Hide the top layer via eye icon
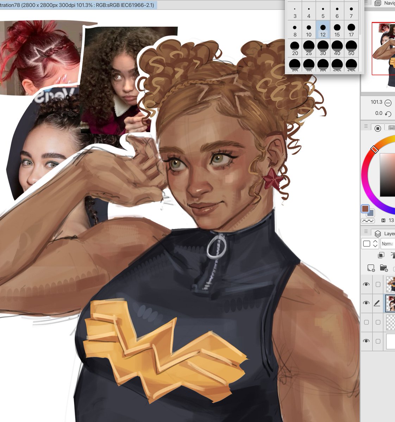The image size is (395, 422). tap(366, 284)
